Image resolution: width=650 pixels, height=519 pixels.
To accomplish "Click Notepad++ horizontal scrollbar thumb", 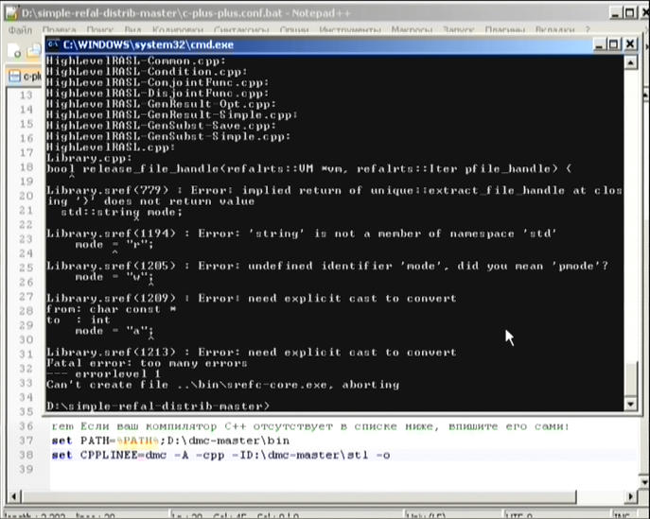I will (x=298, y=496).
